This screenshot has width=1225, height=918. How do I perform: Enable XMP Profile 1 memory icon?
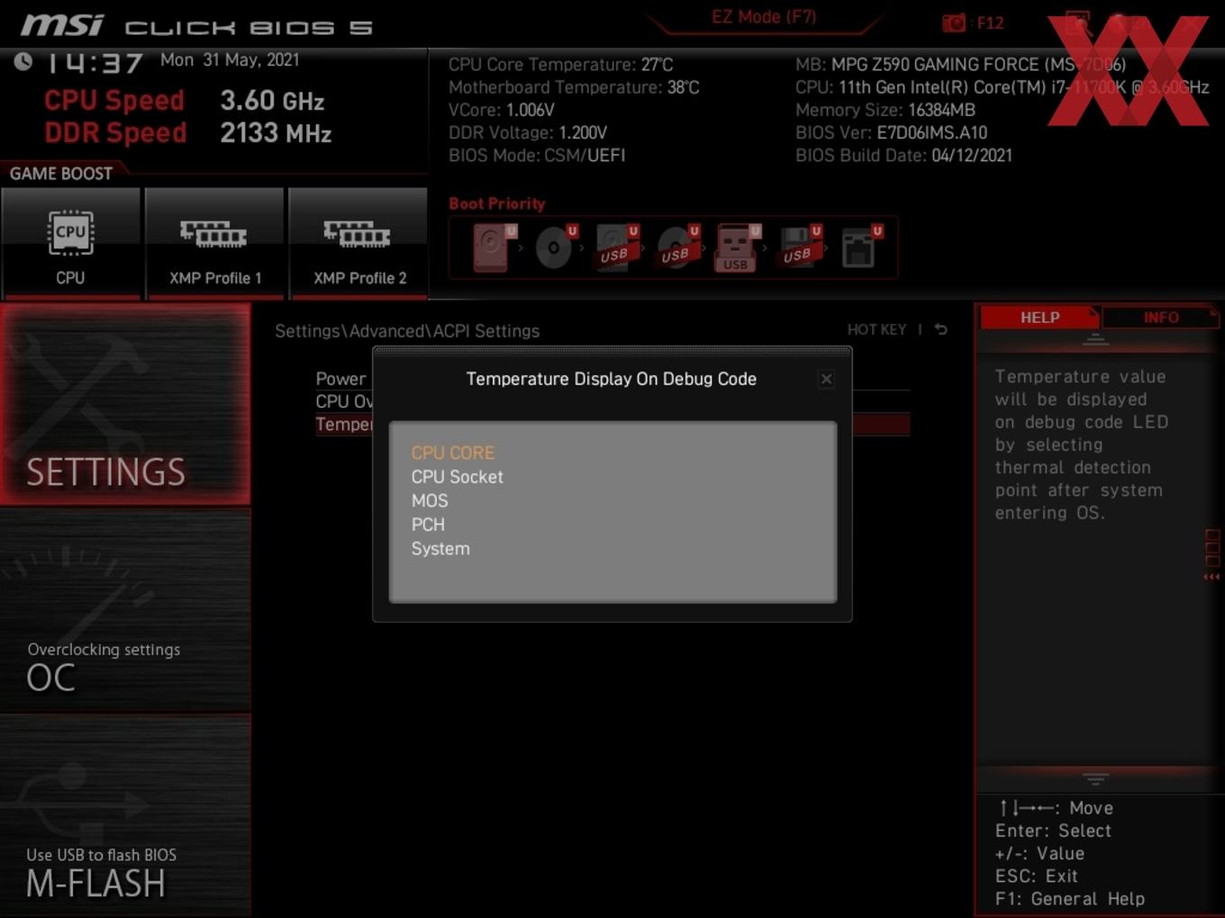point(214,243)
